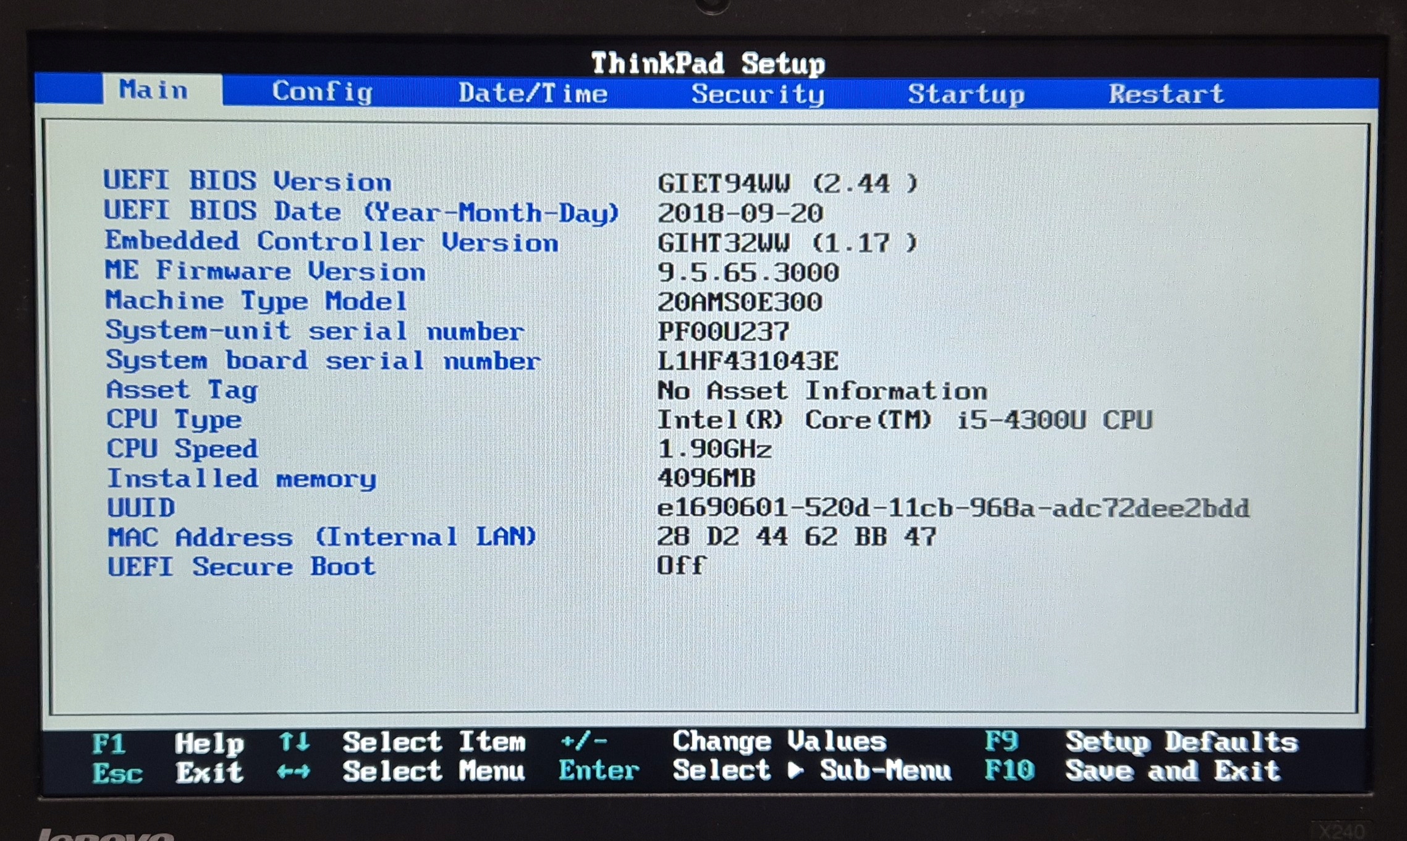Click System-unit serial number label
This screenshot has width=1407, height=841.
coord(315,331)
